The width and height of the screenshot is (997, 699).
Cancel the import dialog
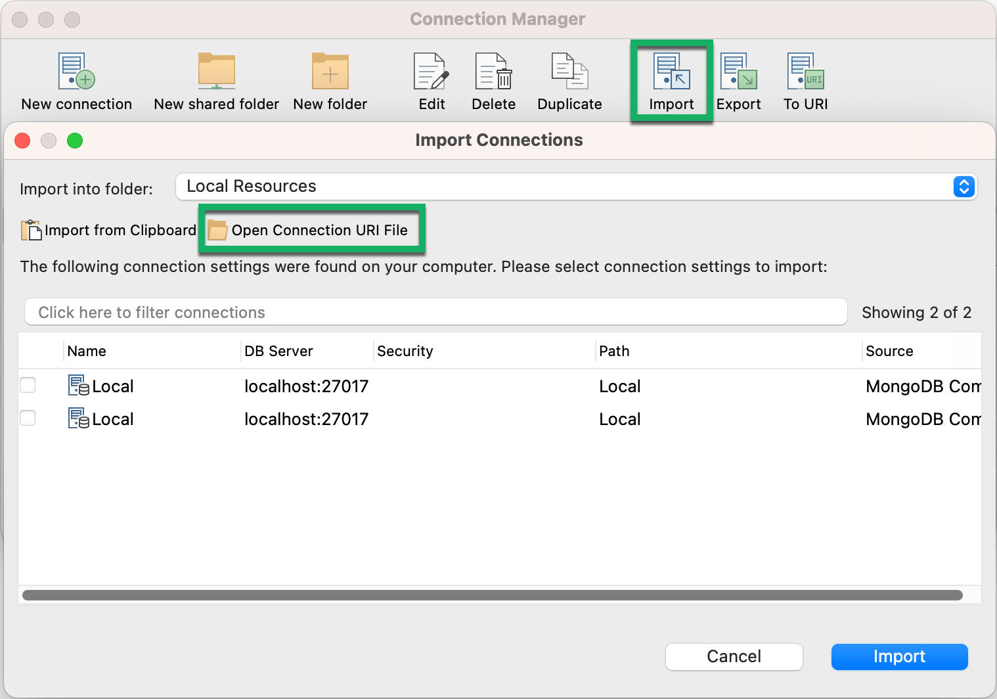tap(734, 656)
